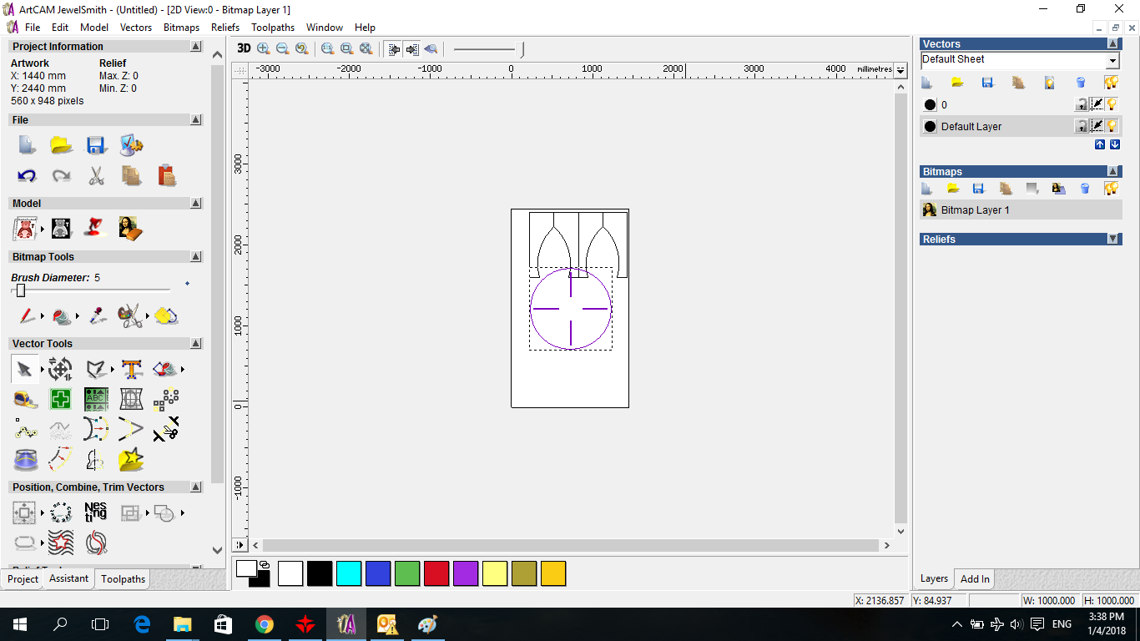
Task: Click the New Model icon in File panel
Action: coord(27,144)
